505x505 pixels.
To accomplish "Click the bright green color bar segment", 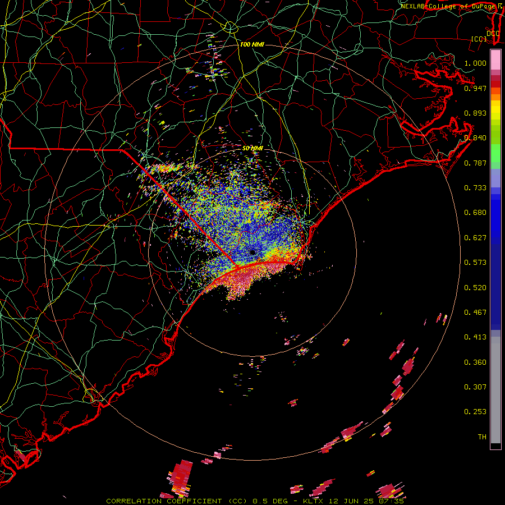I will (x=495, y=153).
